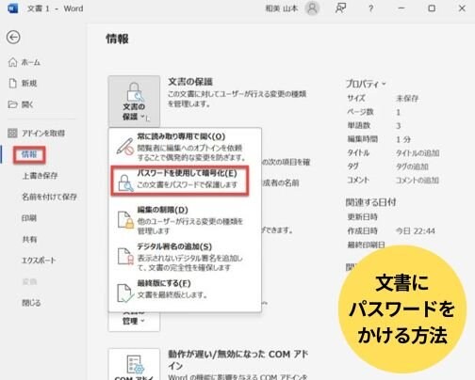
Task: Click the folder icon beside 開く
Action: [12, 104]
